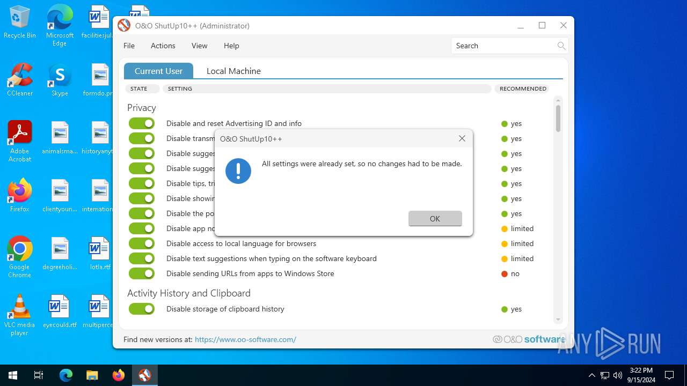This screenshot has width=687, height=386.
Task: Open the File menu
Action: (x=129, y=46)
